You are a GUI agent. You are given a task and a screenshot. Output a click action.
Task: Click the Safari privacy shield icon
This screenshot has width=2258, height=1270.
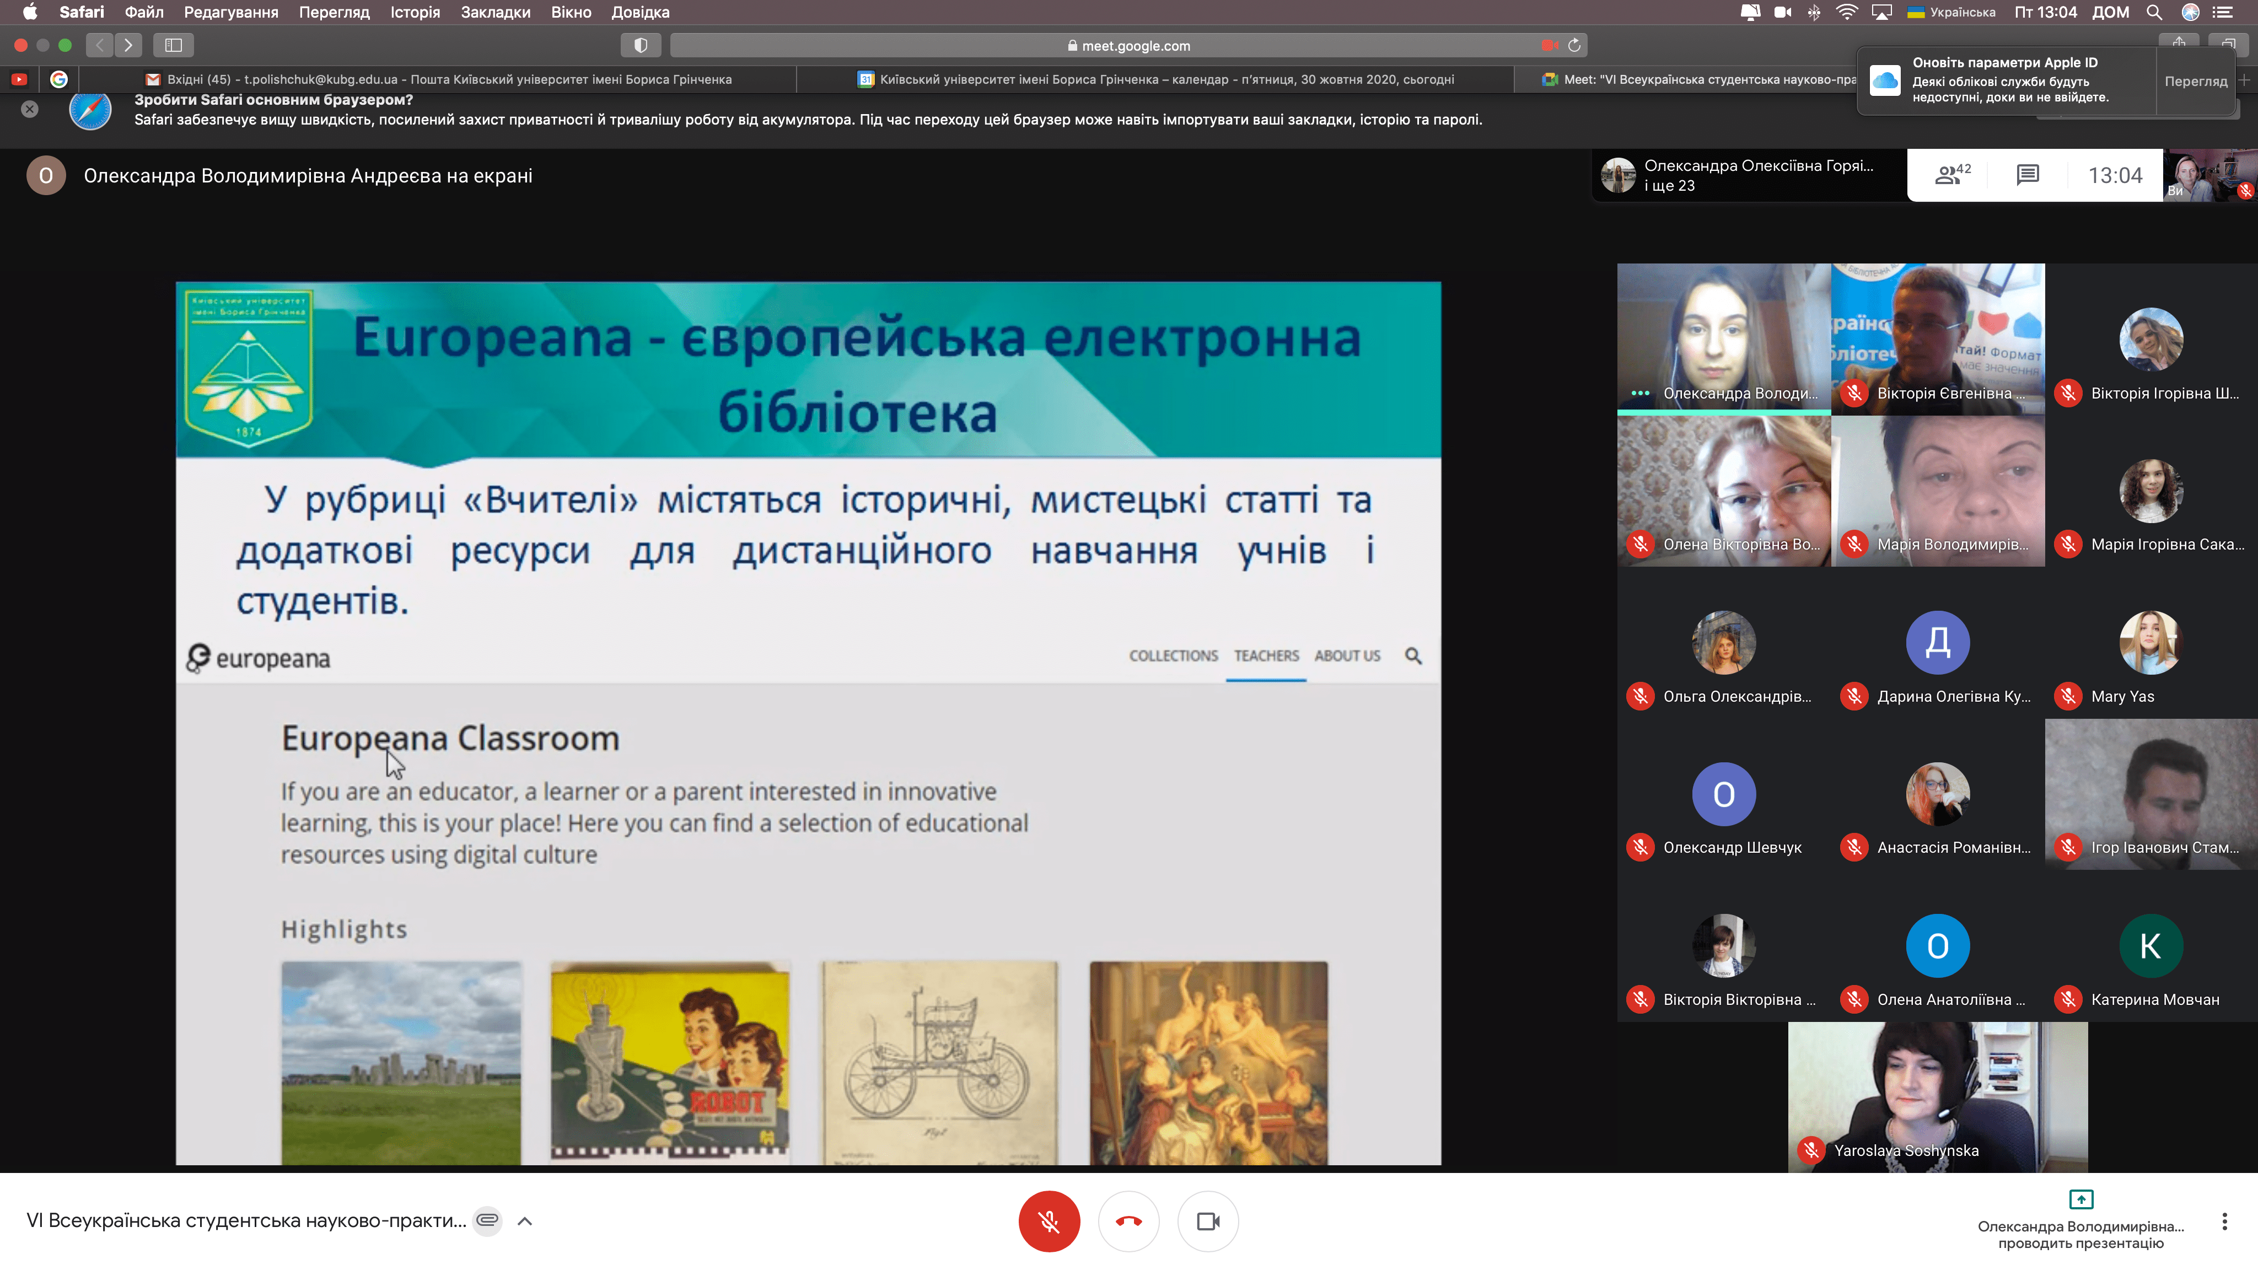click(641, 46)
